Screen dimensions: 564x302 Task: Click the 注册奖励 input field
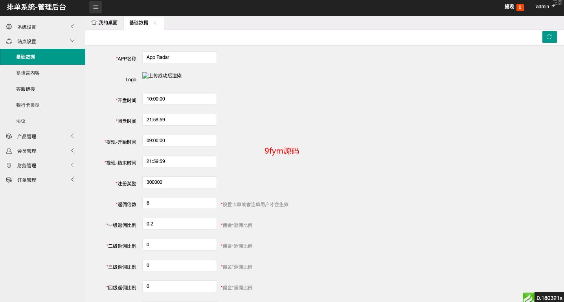(x=179, y=182)
